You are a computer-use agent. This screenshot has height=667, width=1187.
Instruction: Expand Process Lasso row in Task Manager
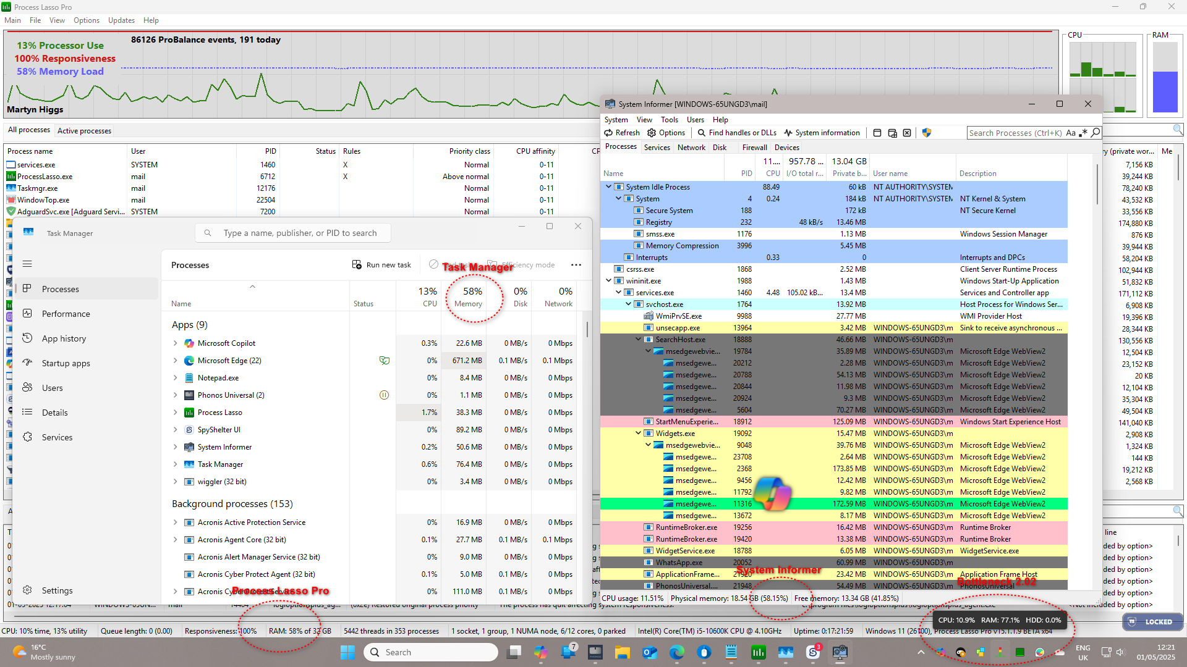(x=176, y=413)
